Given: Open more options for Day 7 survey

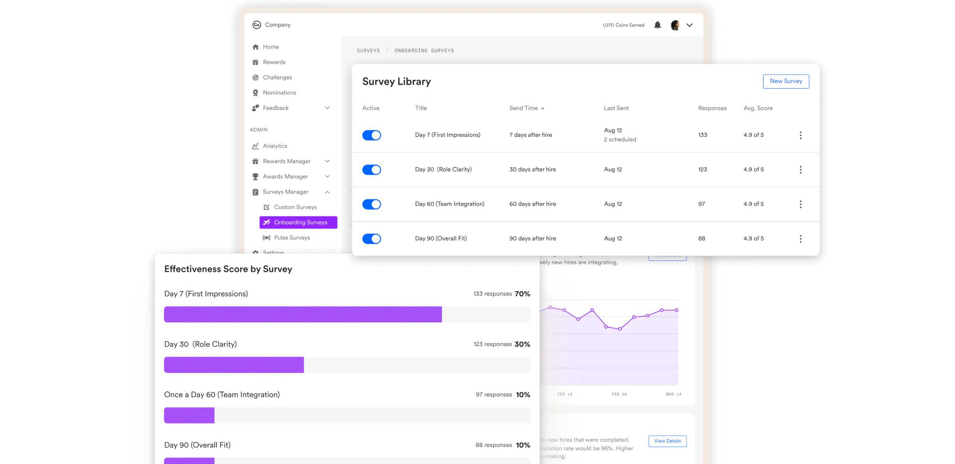Looking at the screenshot, I should pyautogui.click(x=800, y=135).
